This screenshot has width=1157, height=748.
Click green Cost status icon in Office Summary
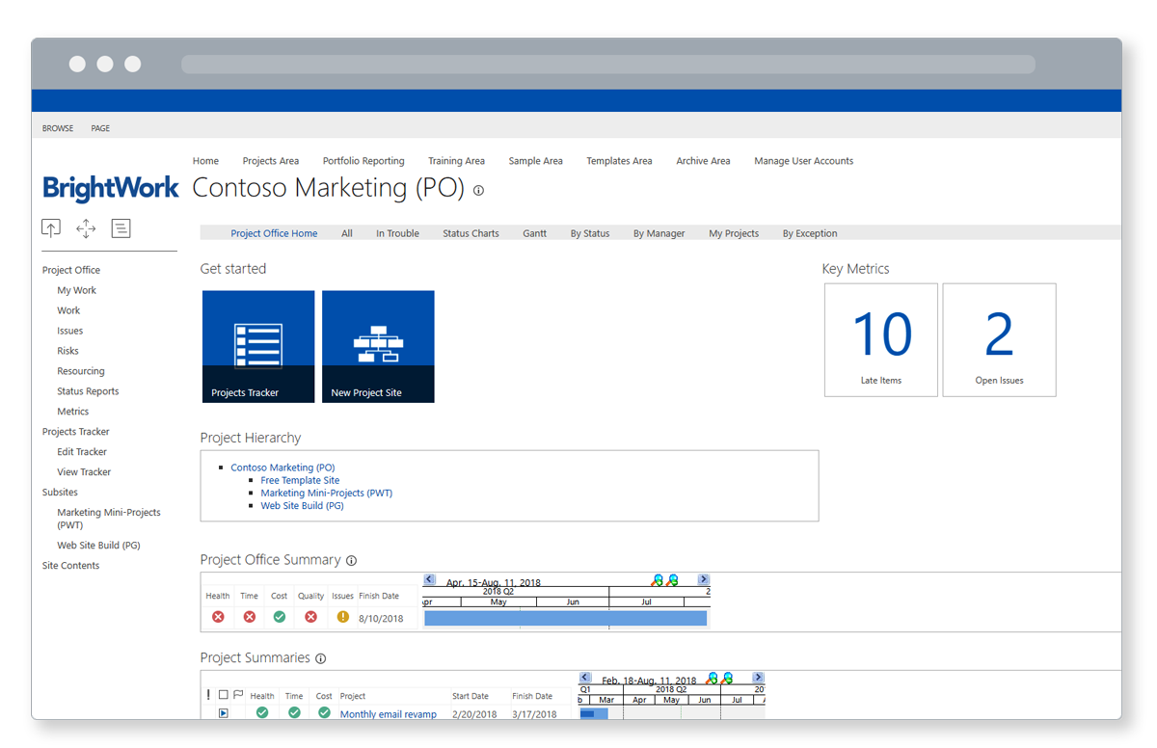pyautogui.click(x=280, y=617)
